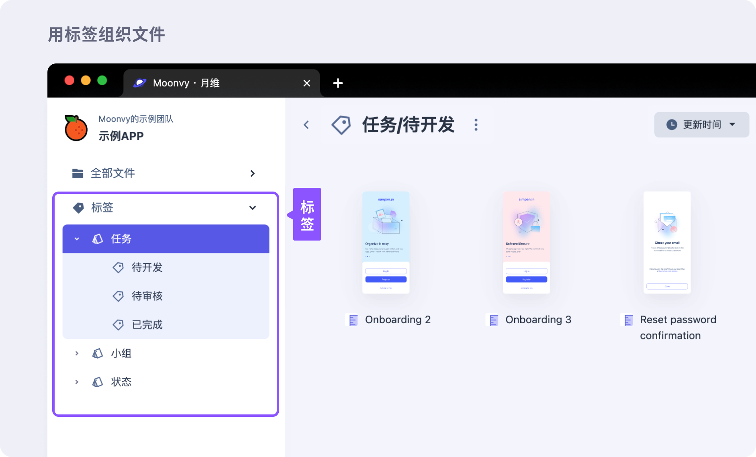Click file icon beside Reset password confirmation
Image resolution: width=756 pixels, height=457 pixels.
(x=628, y=320)
